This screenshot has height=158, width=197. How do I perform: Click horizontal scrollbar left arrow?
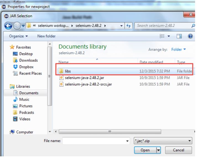point(56,132)
